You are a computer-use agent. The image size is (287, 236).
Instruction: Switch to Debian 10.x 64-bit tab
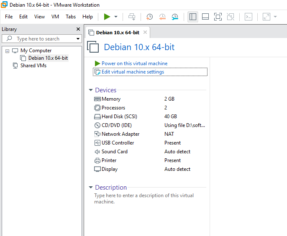pos(118,33)
